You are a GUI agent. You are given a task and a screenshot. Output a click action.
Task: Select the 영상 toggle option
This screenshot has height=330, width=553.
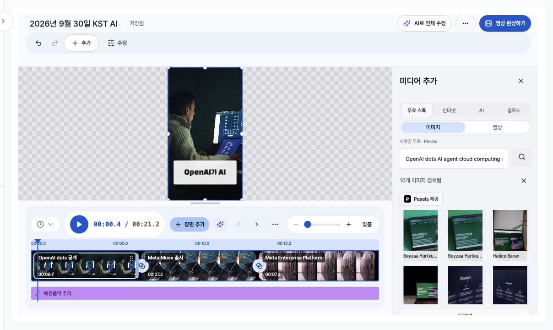(x=498, y=127)
